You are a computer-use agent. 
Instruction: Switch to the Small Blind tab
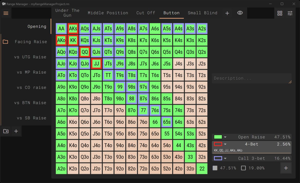tap(202, 13)
